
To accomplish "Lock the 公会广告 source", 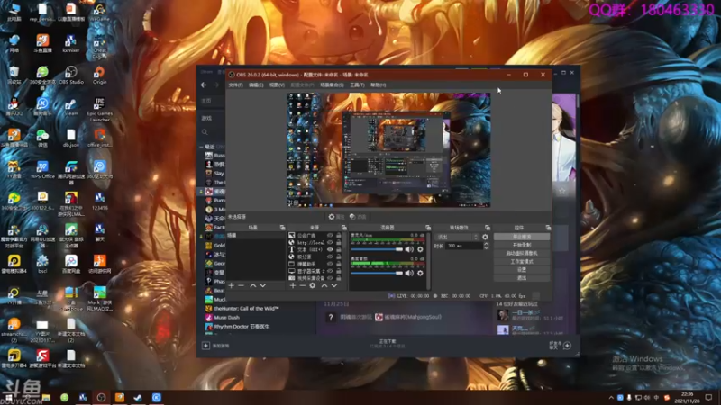I will coord(339,235).
